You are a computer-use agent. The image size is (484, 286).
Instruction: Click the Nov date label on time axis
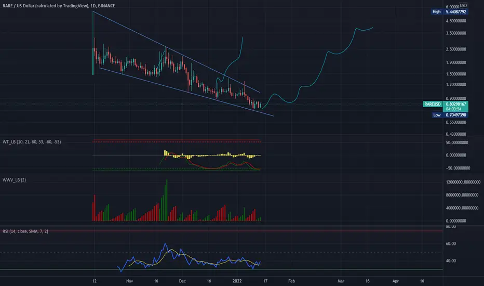pos(130,281)
